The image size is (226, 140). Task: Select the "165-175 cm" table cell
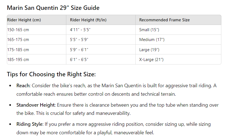click(x=18, y=40)
